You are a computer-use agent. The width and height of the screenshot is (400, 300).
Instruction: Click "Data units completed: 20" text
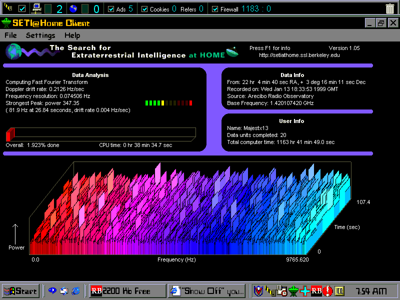[256, 135]
